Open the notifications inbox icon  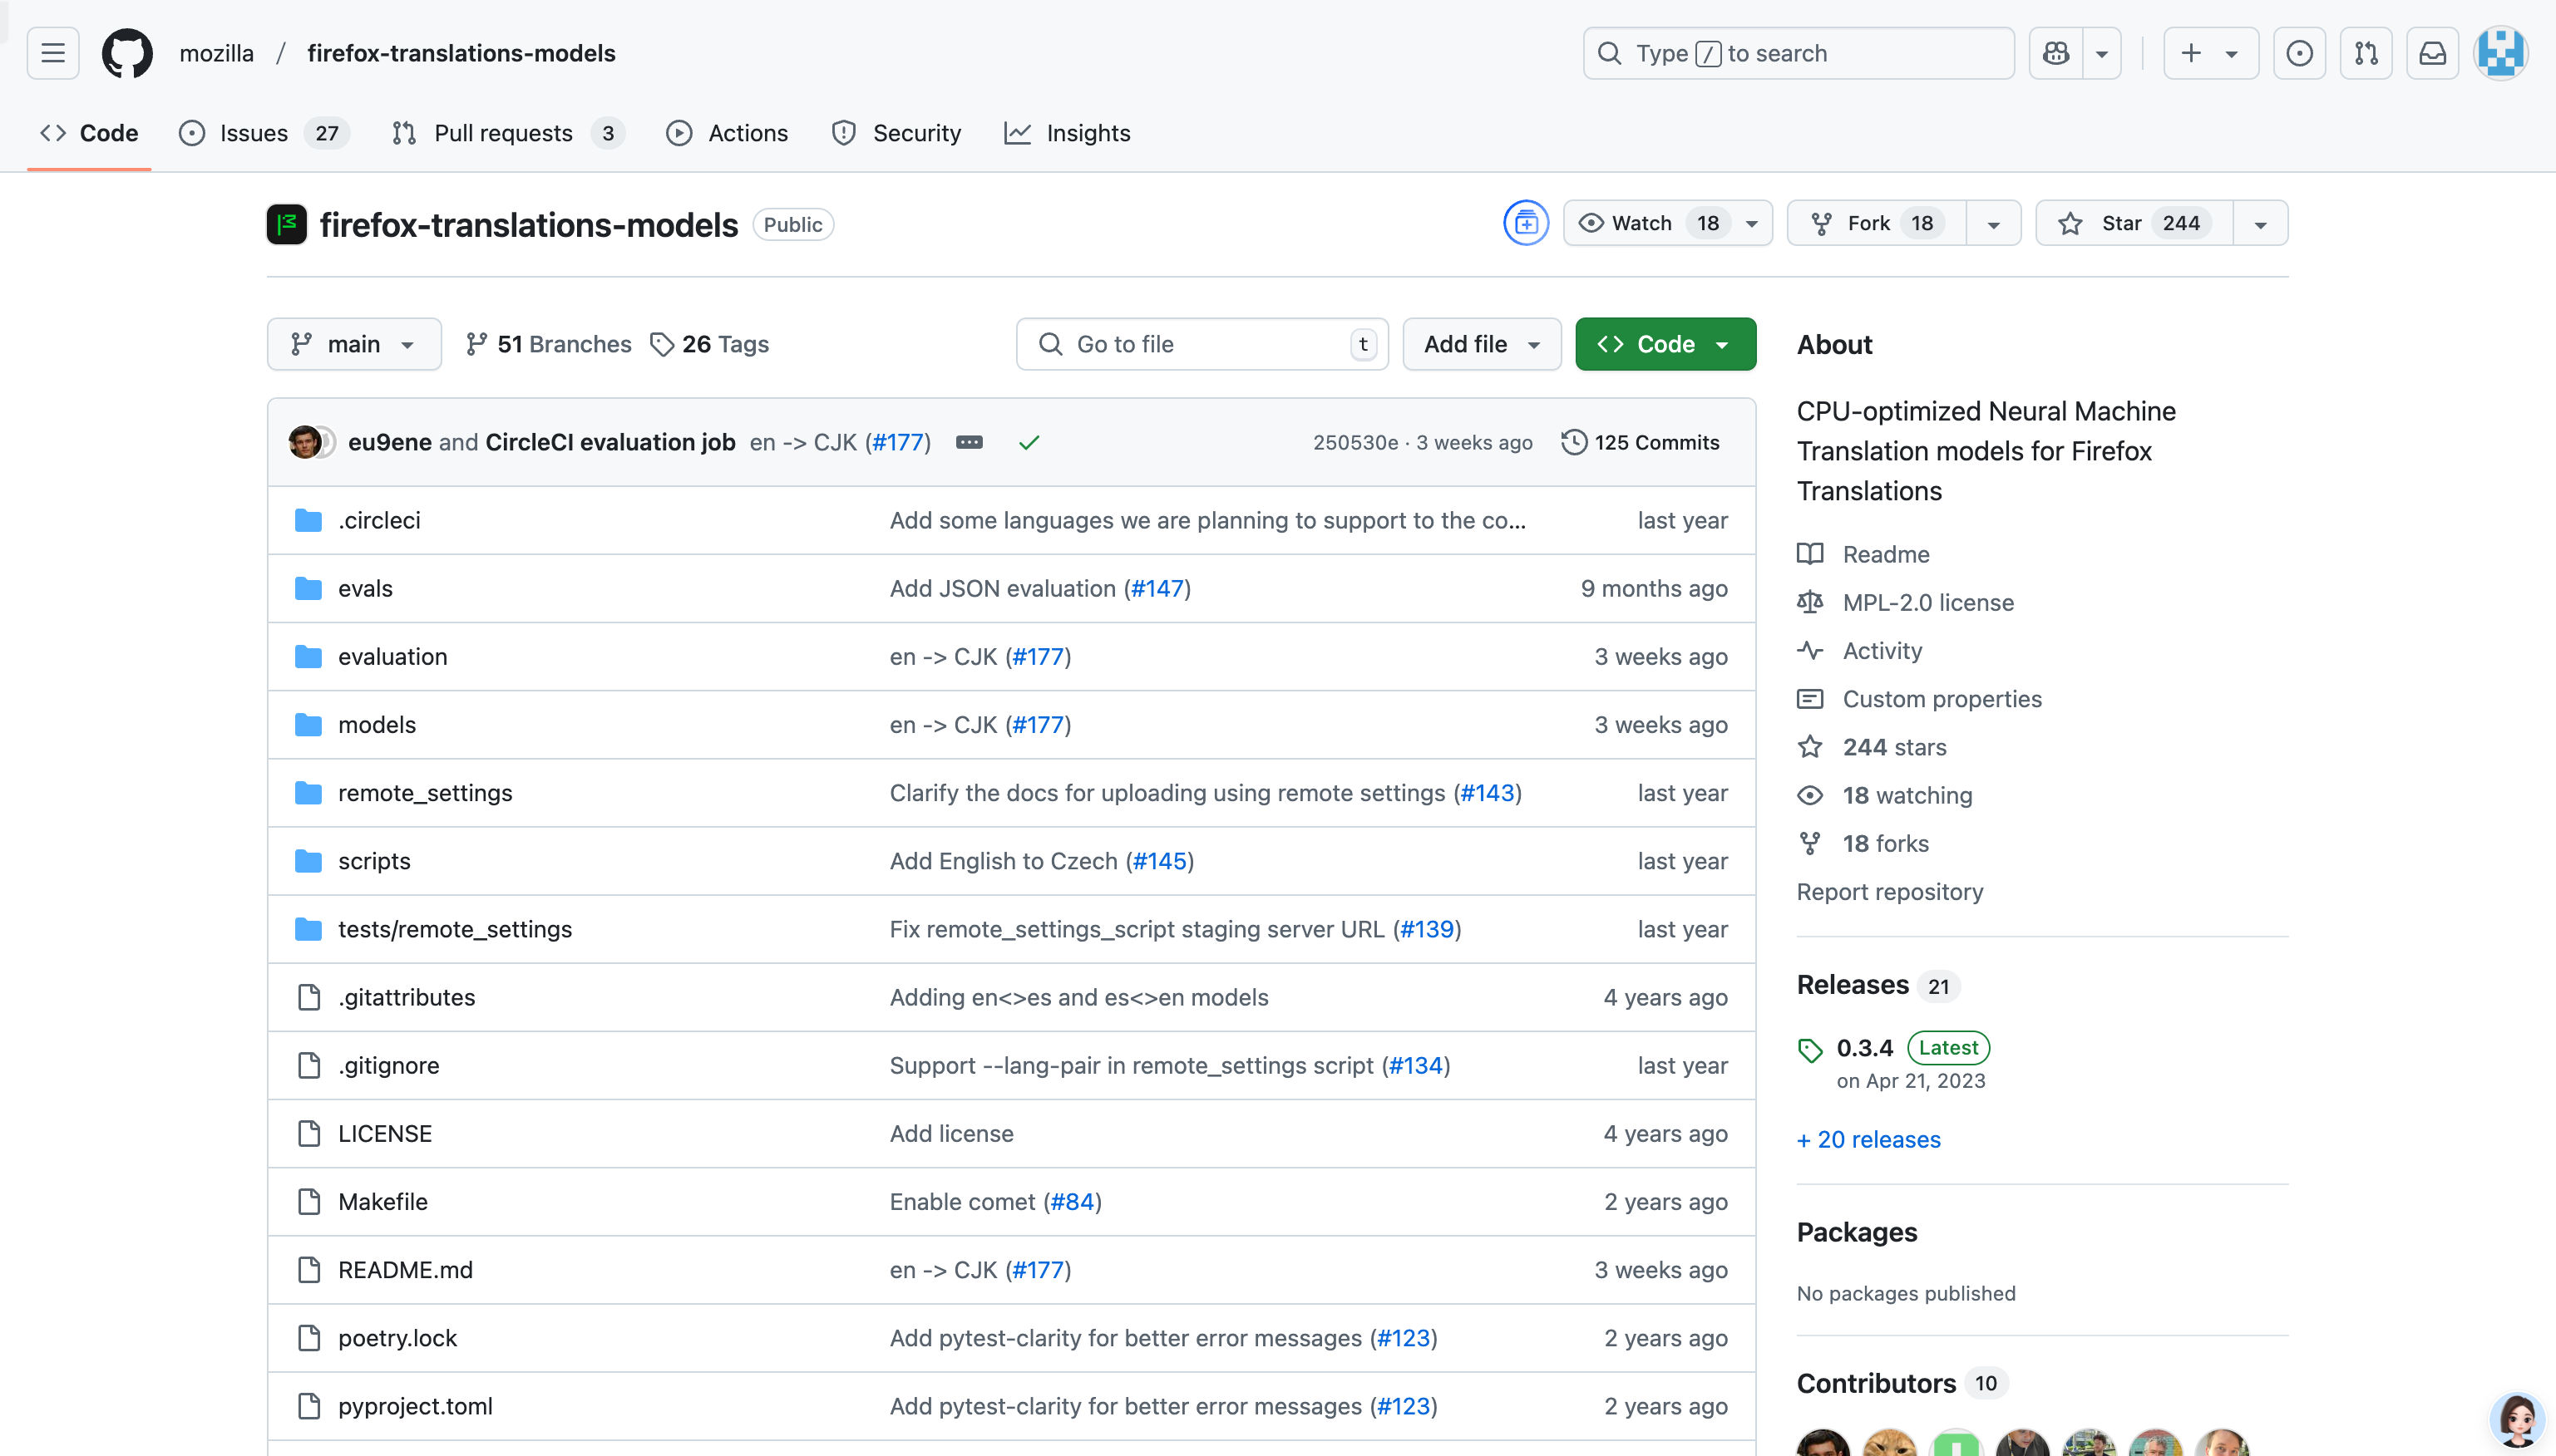(x=2432, y=53)
